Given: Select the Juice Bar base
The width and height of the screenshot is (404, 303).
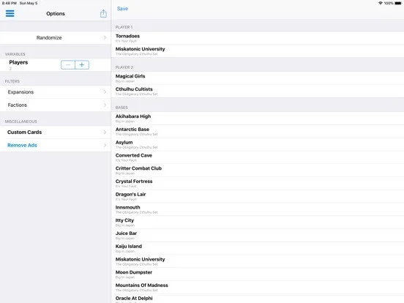Looking at the screenshot, I should tap(258, 235).
